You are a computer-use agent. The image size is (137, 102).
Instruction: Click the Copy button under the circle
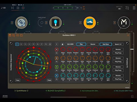coord(18,80)
